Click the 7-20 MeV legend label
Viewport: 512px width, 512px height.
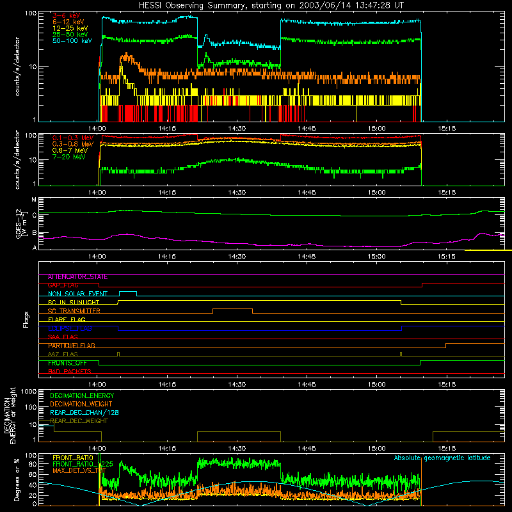69,157
